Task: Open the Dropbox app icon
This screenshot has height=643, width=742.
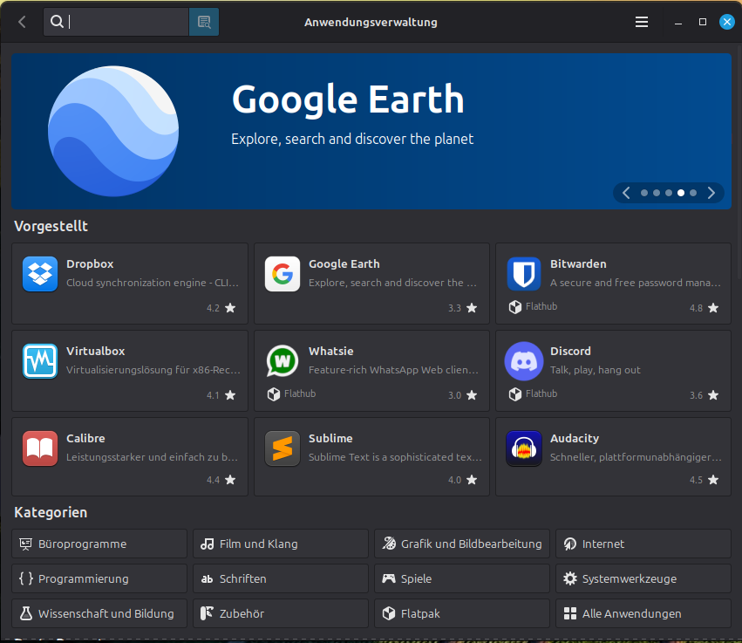Action: click(40, 274)
